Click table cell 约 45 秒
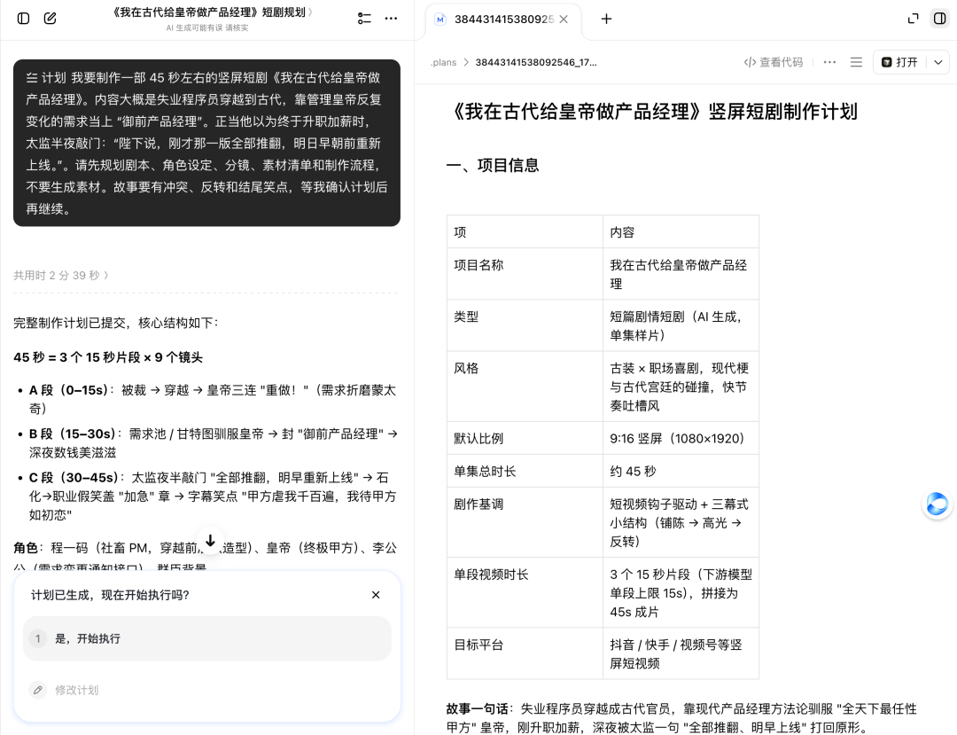The height and width of the screenshot is (735, 957). (681, 472)
